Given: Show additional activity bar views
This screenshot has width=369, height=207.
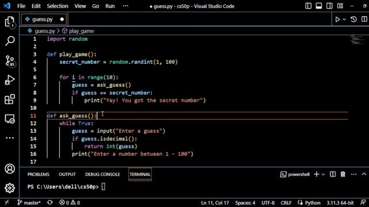Looking at the screenshot, I should [x=10, y=138].
